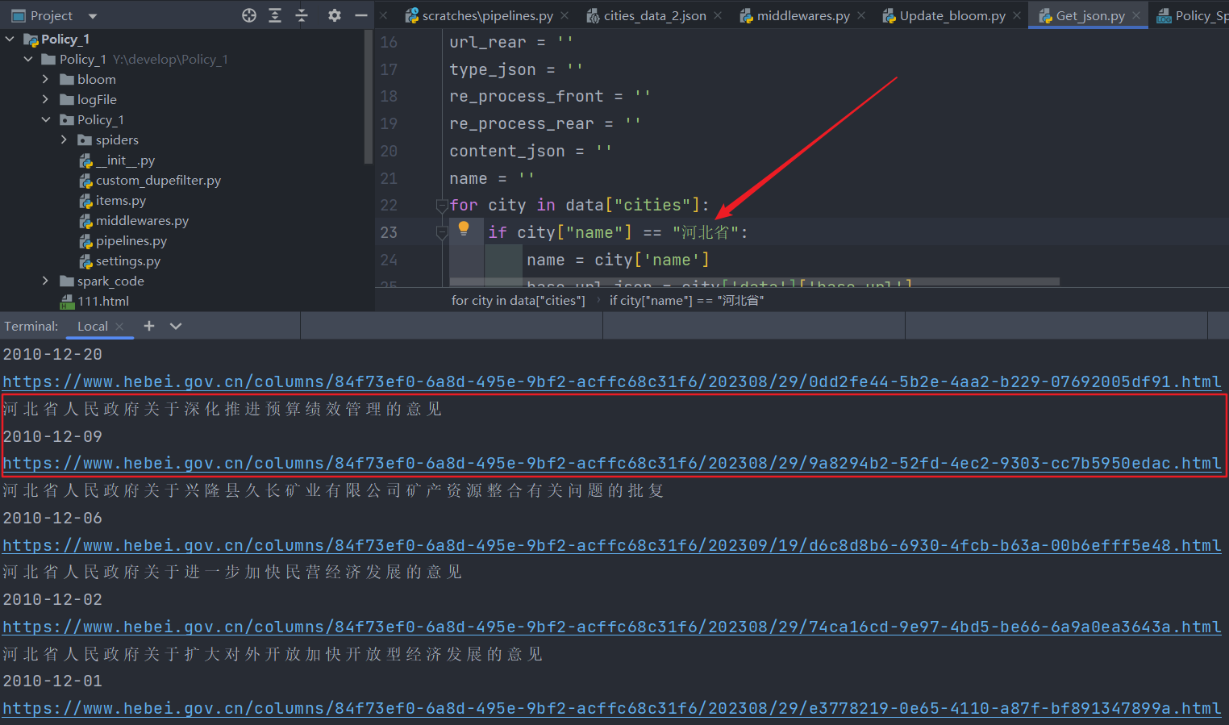Select items.py in project tree

pos(113,201)
